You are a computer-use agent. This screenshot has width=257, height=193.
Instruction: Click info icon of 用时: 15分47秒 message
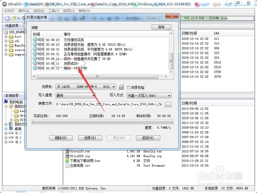(35, 68)
